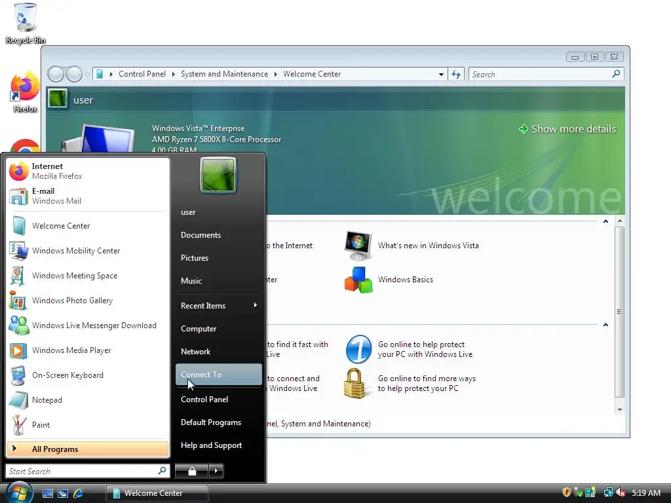The height and width of the screenshot is (503, 671).
Task: Lock the computer with lock button
Action: pos(192,471)
